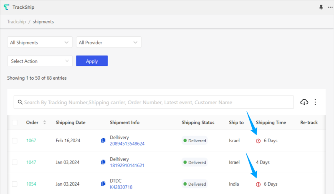
Task: Sort by Order column arrows
Action: coord(45,122)
